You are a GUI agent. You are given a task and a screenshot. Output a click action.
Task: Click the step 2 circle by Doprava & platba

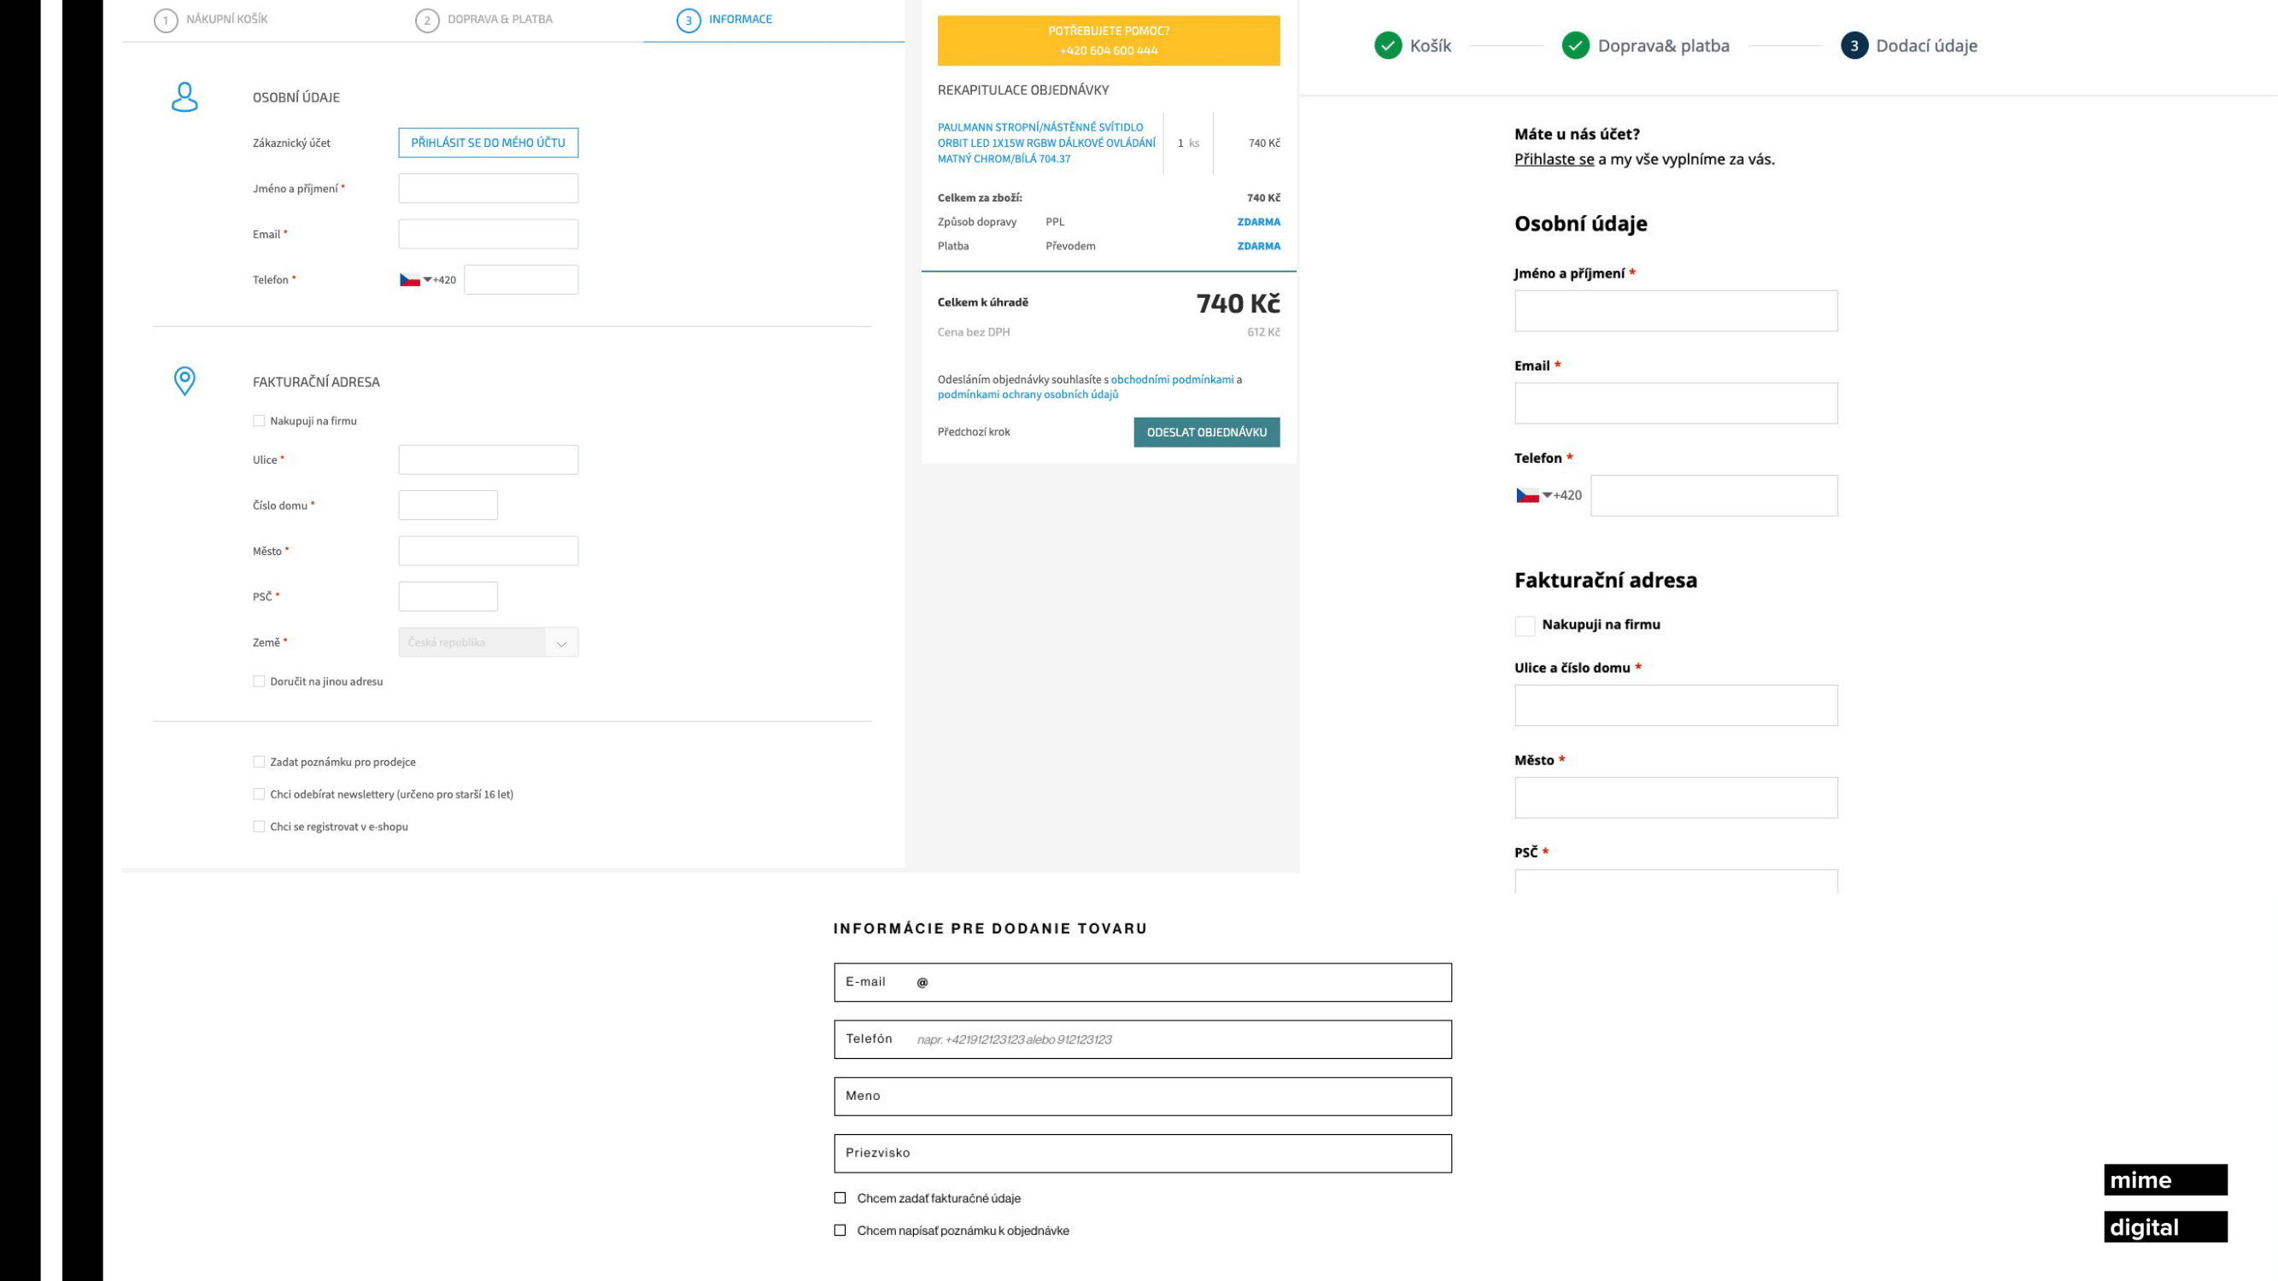click(427, 20)
